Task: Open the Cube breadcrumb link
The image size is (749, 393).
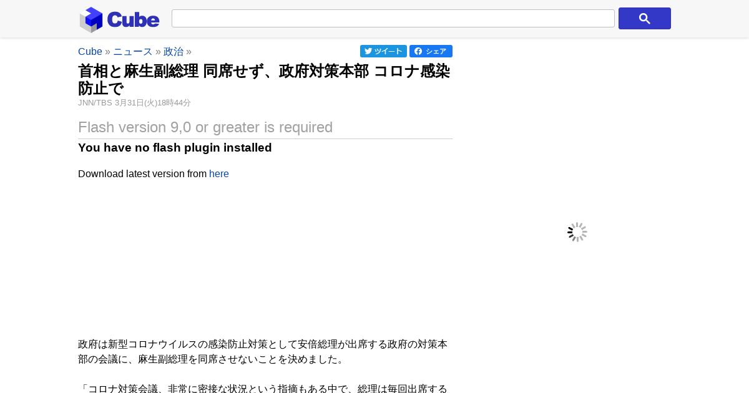Action: click(90, 52)
